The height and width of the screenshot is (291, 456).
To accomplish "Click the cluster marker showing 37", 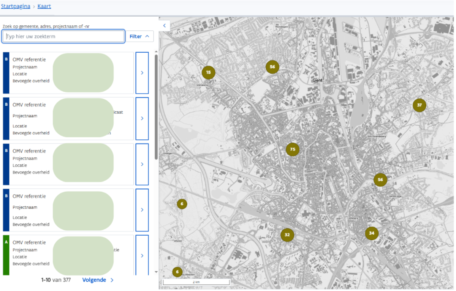I will (x=419, y=105).
